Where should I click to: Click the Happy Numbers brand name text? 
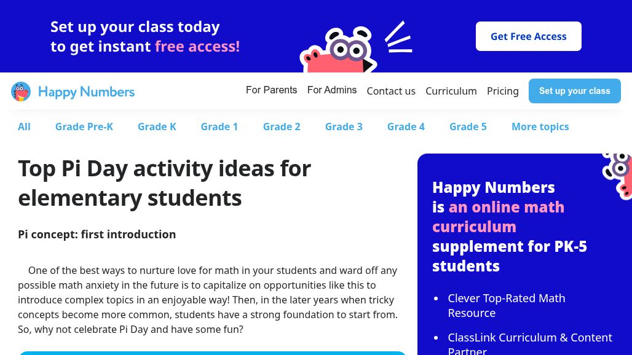click(x=86, y=92)
